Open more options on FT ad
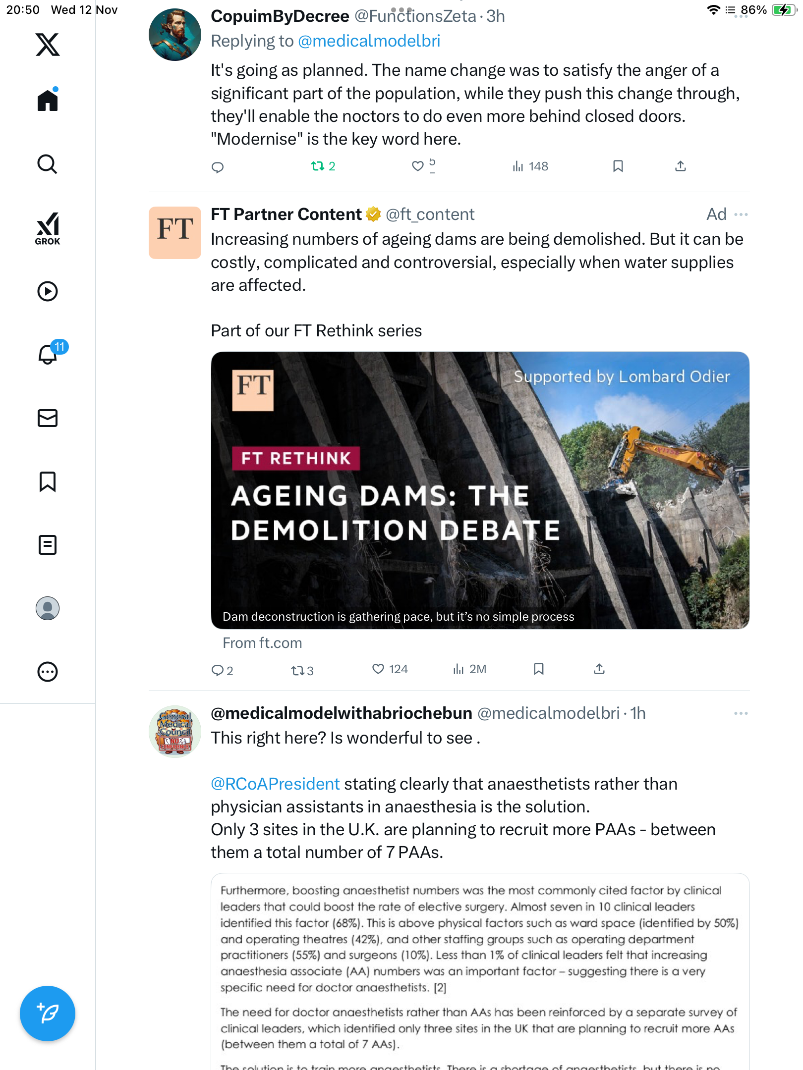The width and height of the screenshot is (803, 1070). click(x=741, y=214)
